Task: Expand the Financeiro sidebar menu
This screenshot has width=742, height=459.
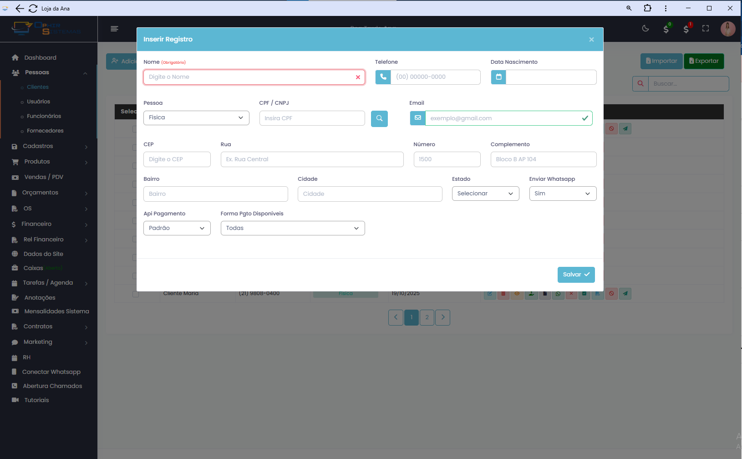Action: pyautogui.click(x=36, y=224)
